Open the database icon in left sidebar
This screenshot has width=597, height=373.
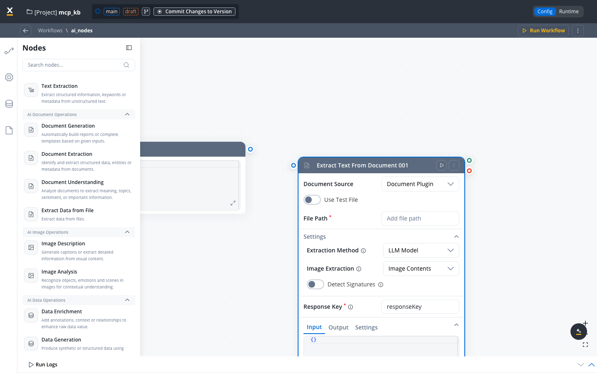pyautogui.click(x=9, y=104)
